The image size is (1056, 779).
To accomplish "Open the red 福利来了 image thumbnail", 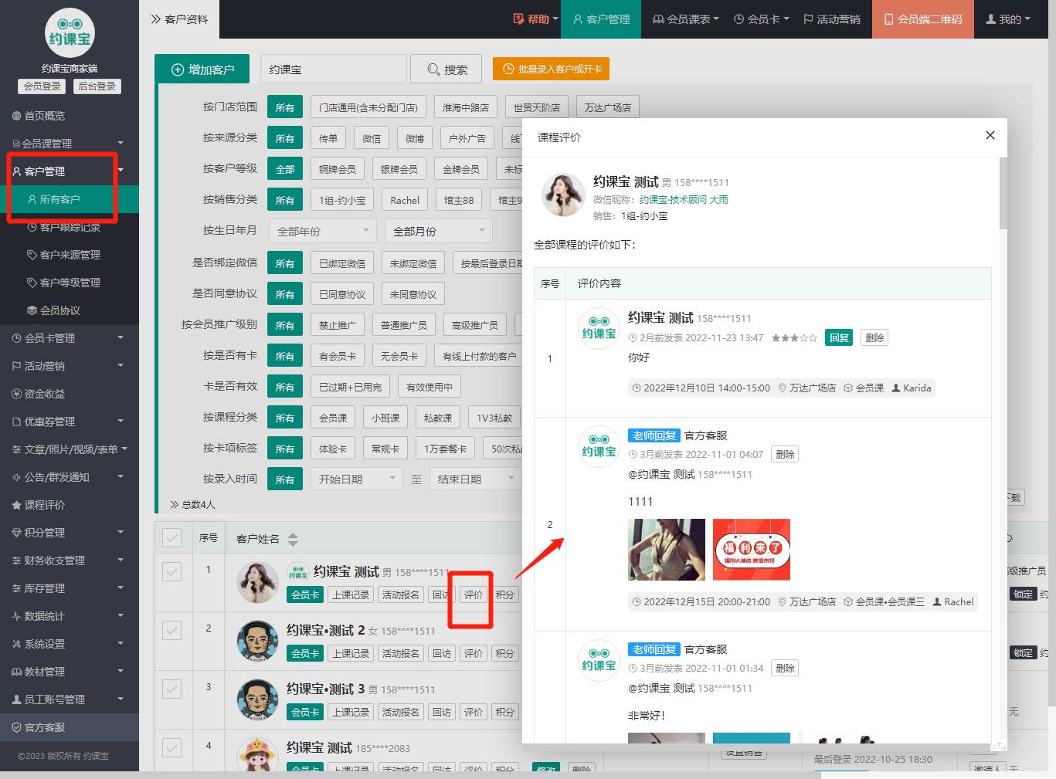I will coord(752,549).
